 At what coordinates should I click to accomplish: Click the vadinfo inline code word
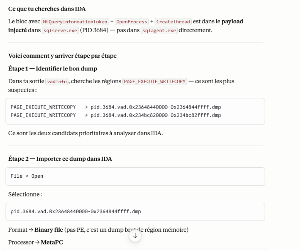[57, 82]
